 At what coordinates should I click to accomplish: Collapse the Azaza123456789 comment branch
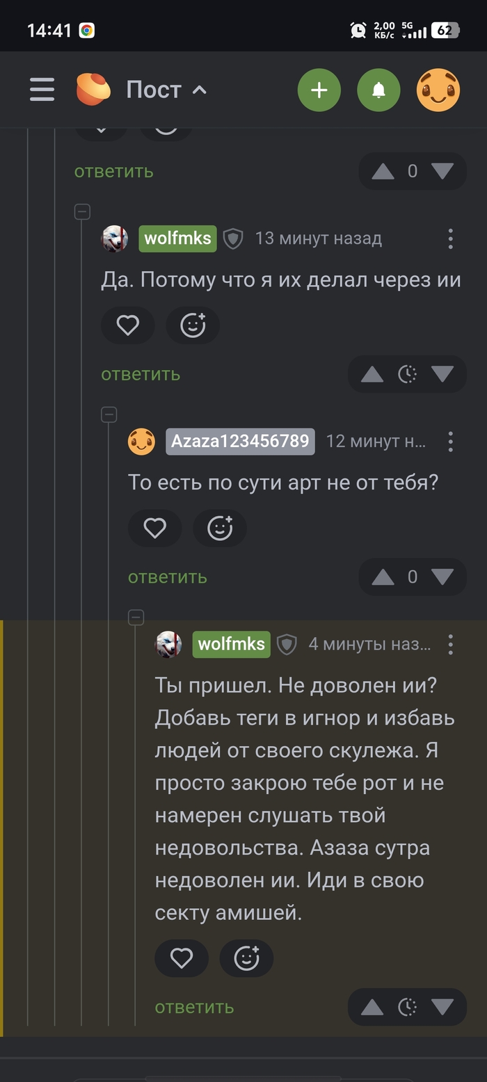109,414
